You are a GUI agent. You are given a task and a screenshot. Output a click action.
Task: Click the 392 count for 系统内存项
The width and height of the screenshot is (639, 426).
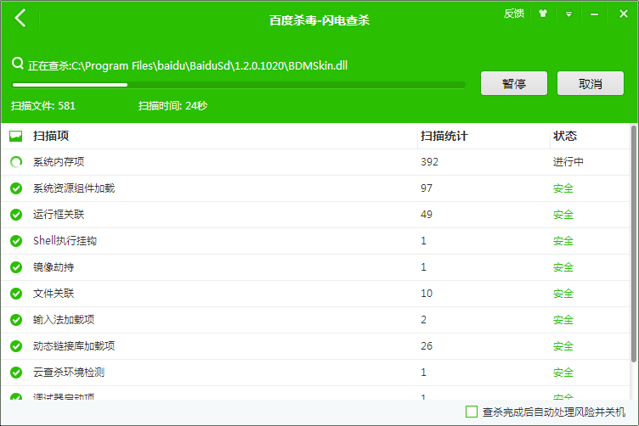429,162
